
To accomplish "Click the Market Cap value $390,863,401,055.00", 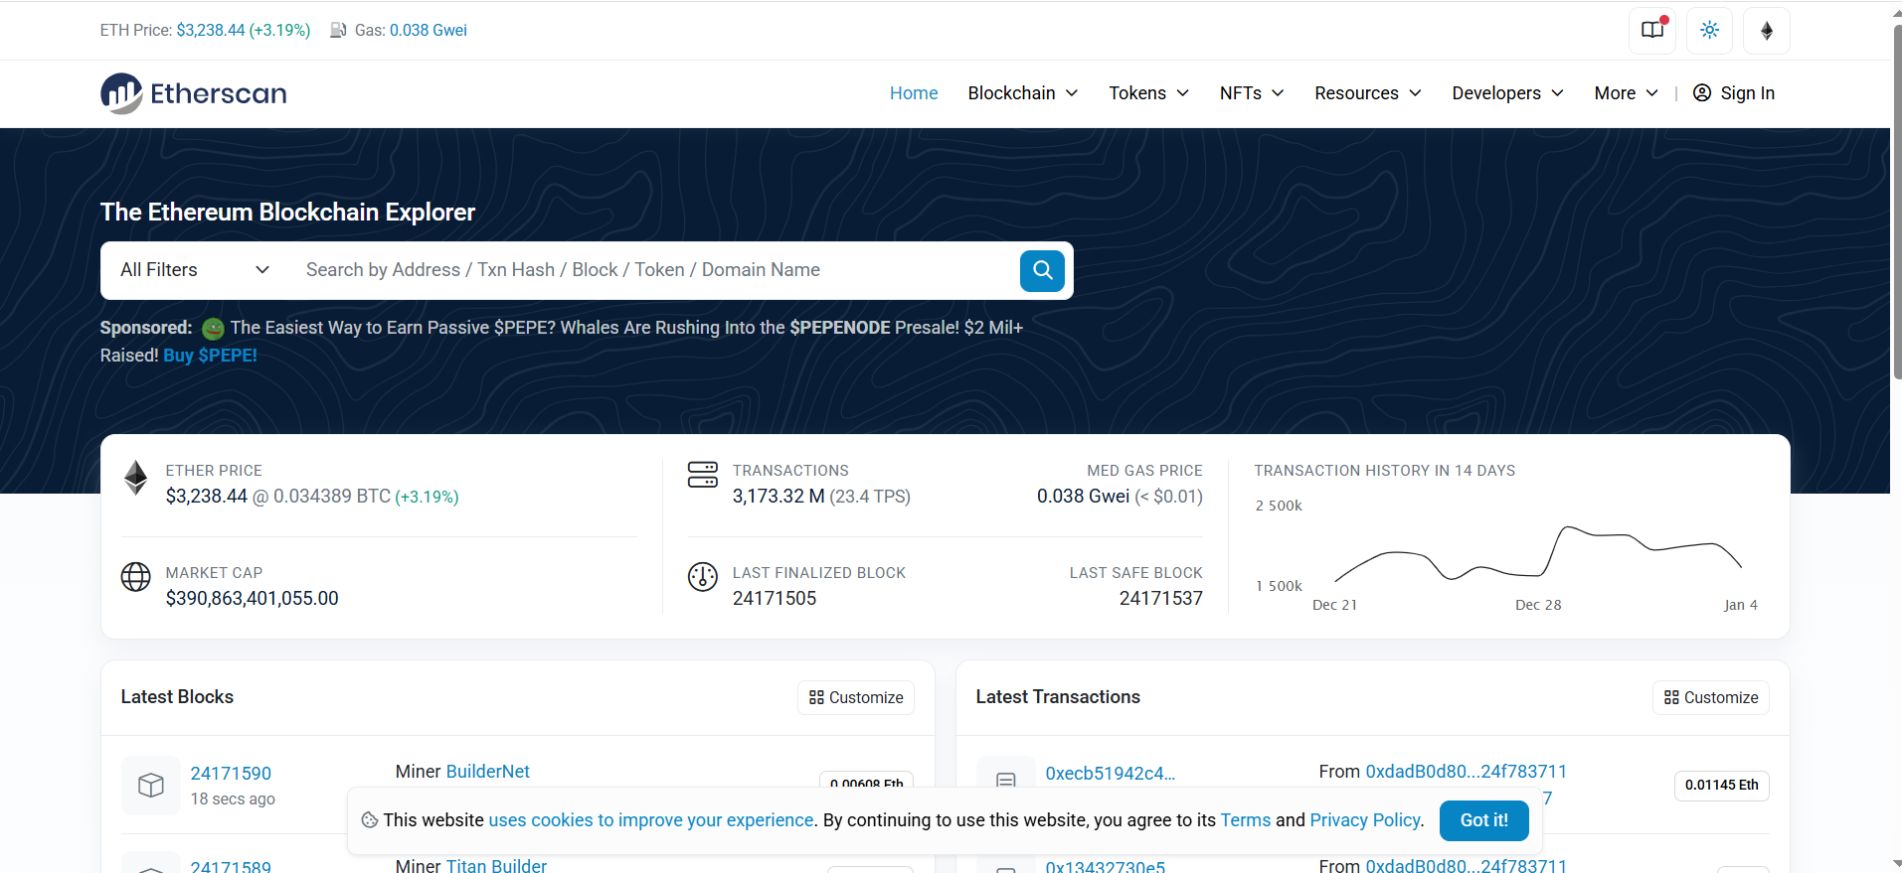I will (252, 598).
